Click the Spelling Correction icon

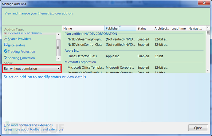[x=6, y=58]
